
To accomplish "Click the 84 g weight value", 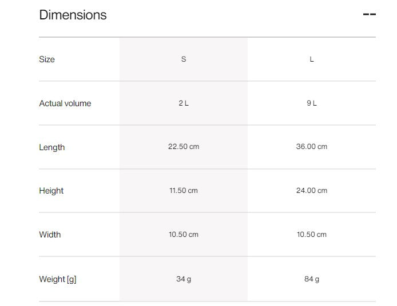I will [312, 279].
